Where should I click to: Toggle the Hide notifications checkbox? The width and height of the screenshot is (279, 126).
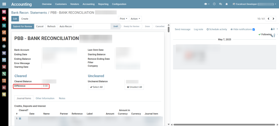tap(254, 30)
